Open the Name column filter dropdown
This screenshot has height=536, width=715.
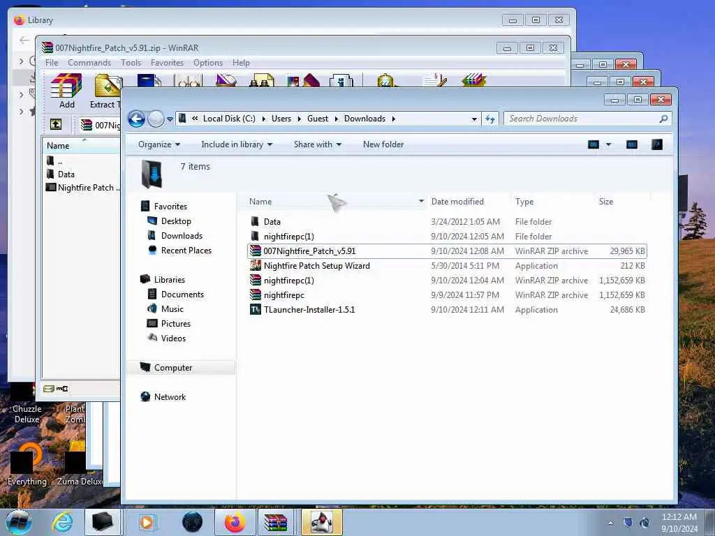[421, 202]
